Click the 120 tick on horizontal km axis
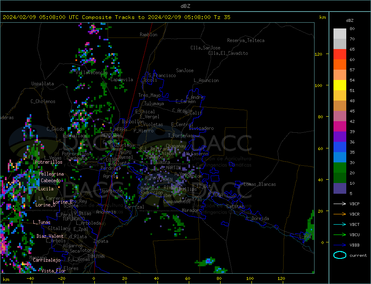 click(281, 279)
